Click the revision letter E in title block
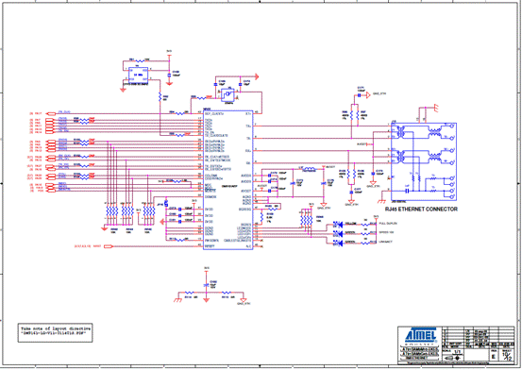This screenshot has width=522, height=370. 494,357
